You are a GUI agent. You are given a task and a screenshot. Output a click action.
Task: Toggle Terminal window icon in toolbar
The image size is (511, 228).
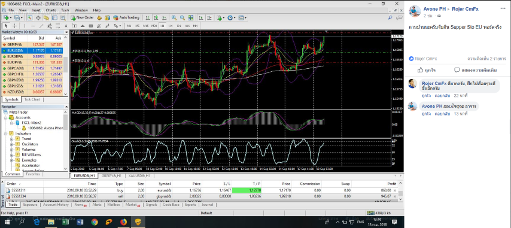pyautogui.click(x=54, y=17)
